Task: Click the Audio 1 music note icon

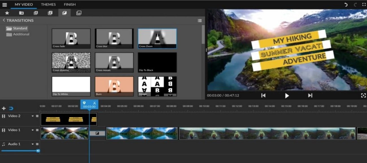Action: pos(4,144)
